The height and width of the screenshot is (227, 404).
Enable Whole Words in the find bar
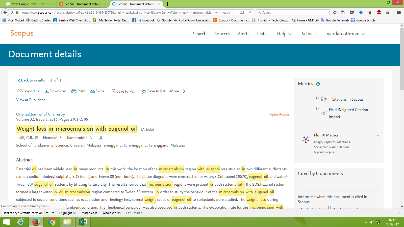click(x=111, y=213)
